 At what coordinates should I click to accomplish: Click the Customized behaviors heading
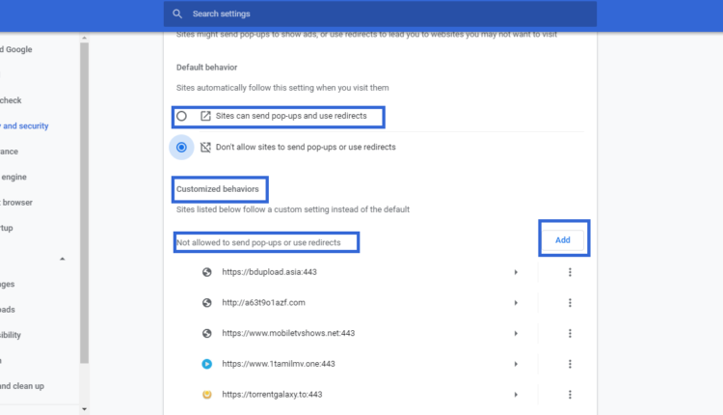coord(218,189)
